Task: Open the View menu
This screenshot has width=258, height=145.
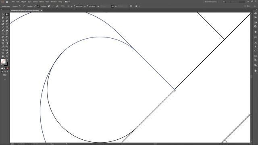Action: point(47,2)
